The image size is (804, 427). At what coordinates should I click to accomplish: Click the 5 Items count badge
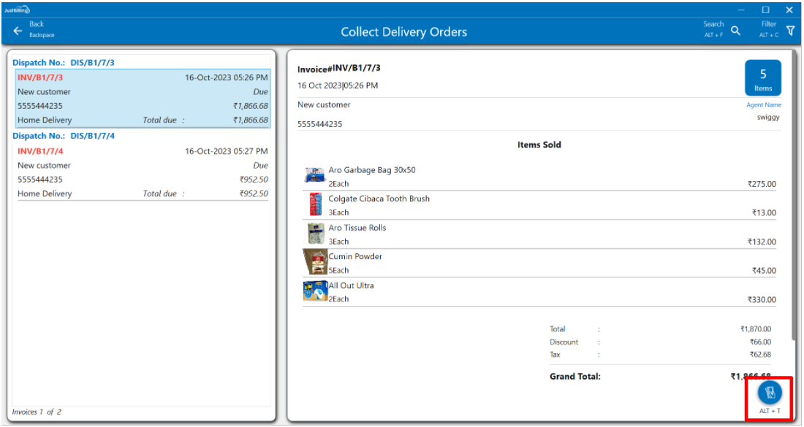coord(762,78)
